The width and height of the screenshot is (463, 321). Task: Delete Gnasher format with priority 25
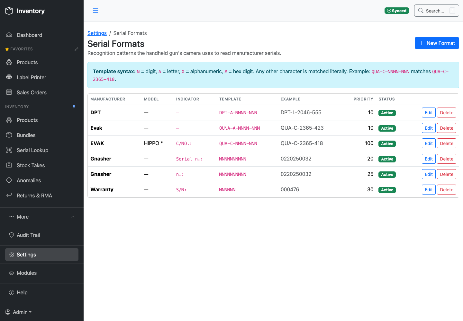point(447,174)
